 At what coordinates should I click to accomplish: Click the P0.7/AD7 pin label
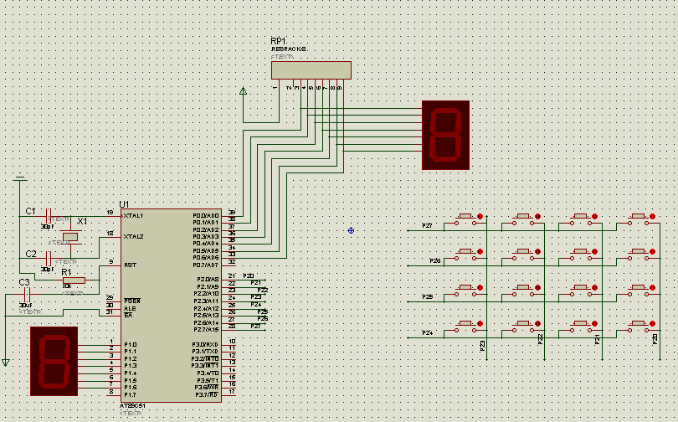[206, 265]
